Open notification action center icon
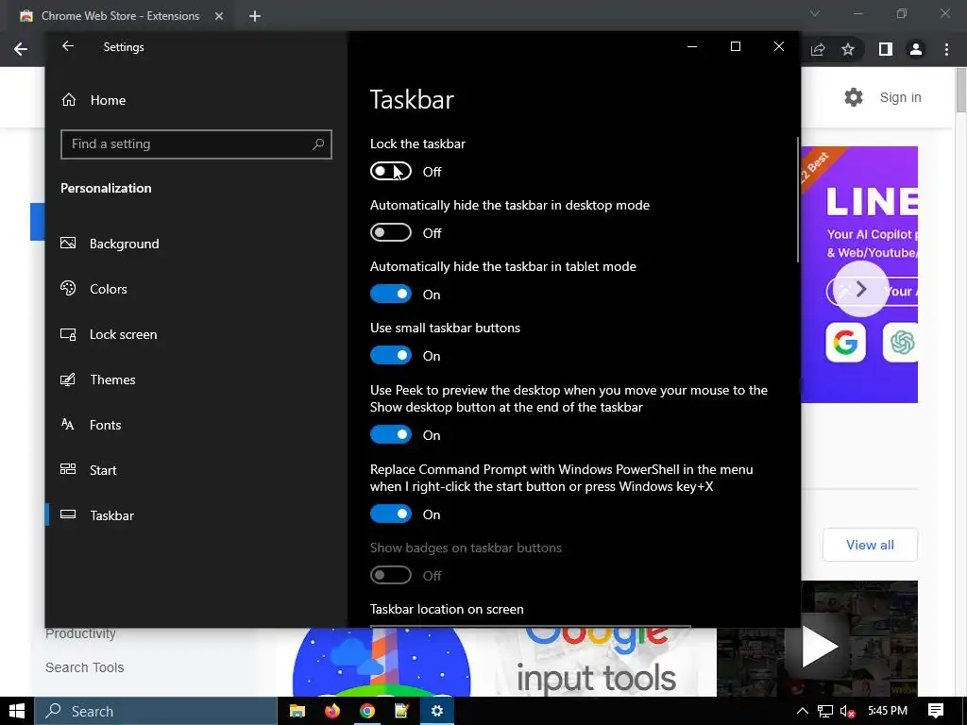The height and width of the screenshot is (725, 967). click(x=936, y=711)
